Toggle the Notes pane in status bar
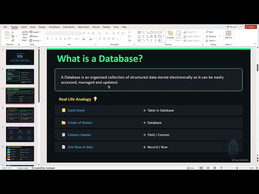This screenshot has width=259, height=194. [x=191, y=168]
